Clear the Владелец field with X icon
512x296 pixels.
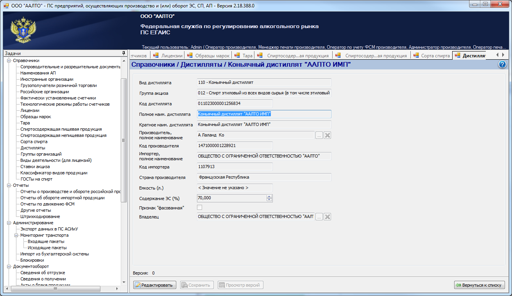pos(328,217)
